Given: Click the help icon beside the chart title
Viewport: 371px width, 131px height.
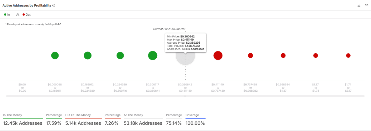Looking at the screenshot, I should coord(54,6).
